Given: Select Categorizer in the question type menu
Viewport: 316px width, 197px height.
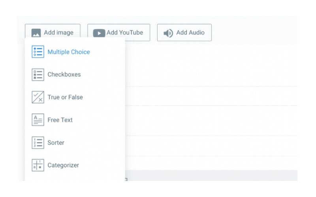Looking at the screenshot, I should (63, 165).
